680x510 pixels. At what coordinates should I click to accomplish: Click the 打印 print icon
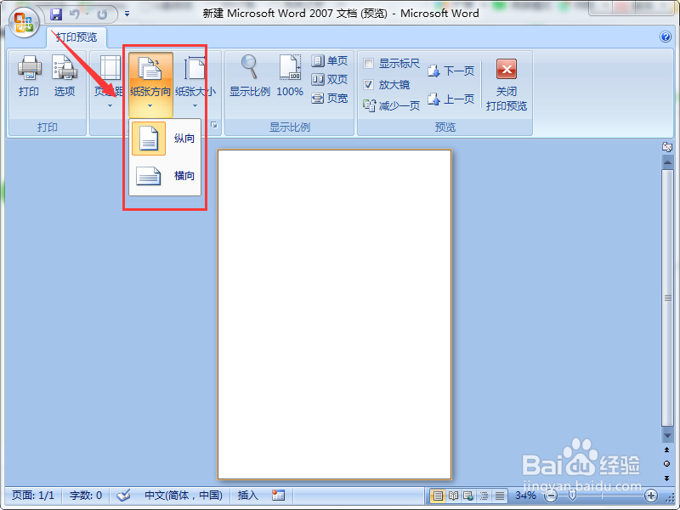pyautogui.click(x=29, y=76)
